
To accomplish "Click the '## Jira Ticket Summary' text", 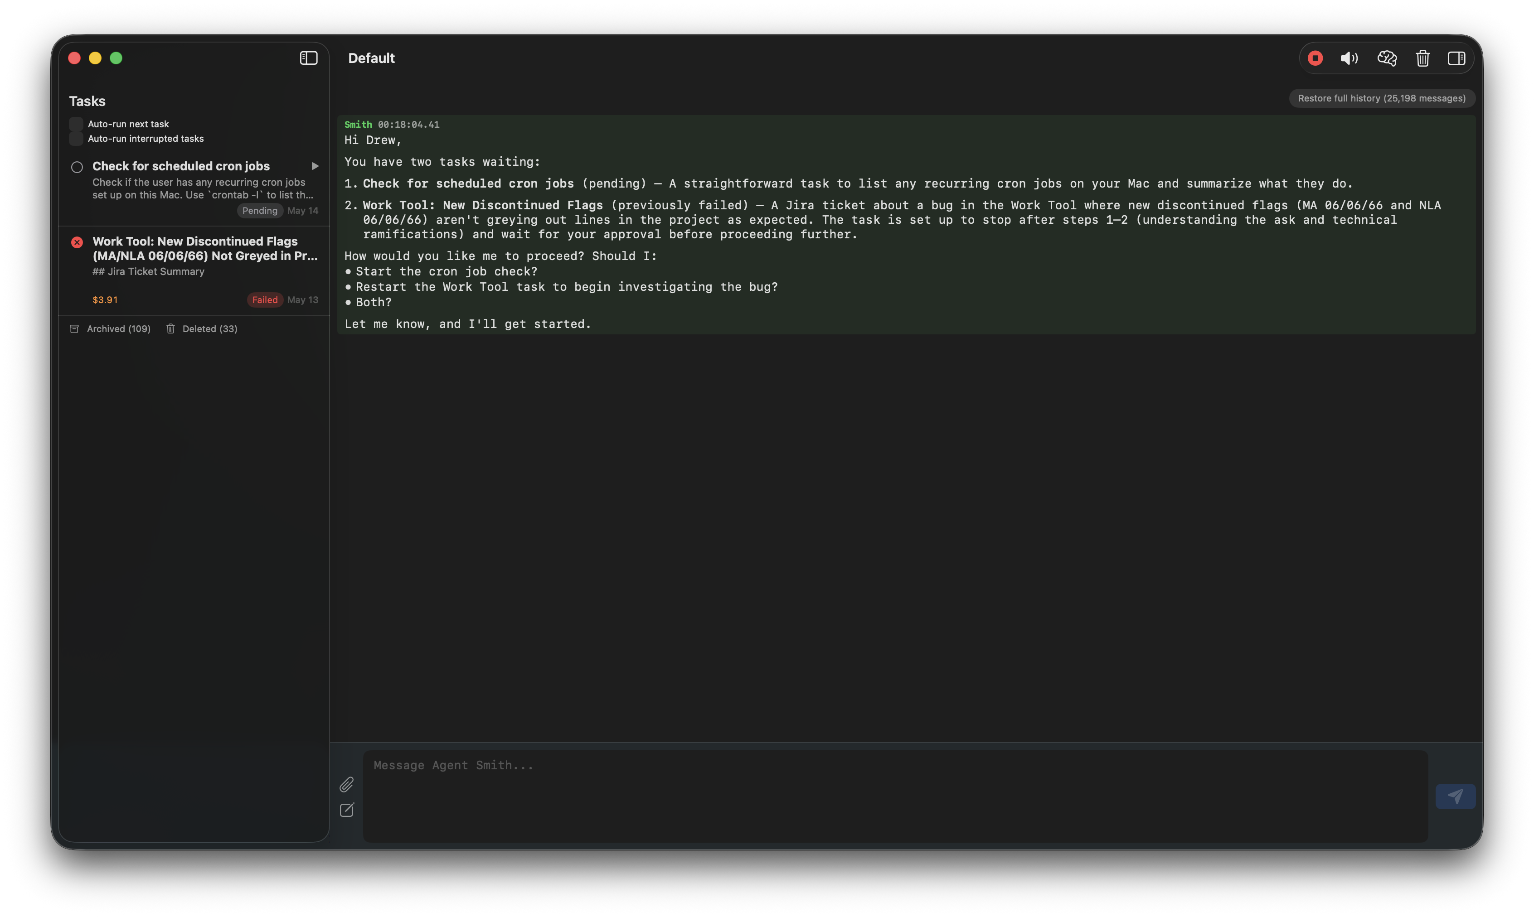I will [x=148, y=271].
